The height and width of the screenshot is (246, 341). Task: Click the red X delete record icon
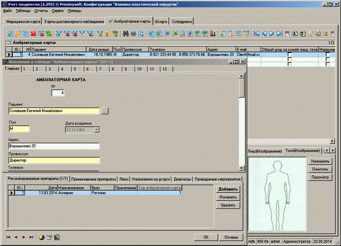tap(33, 34)
